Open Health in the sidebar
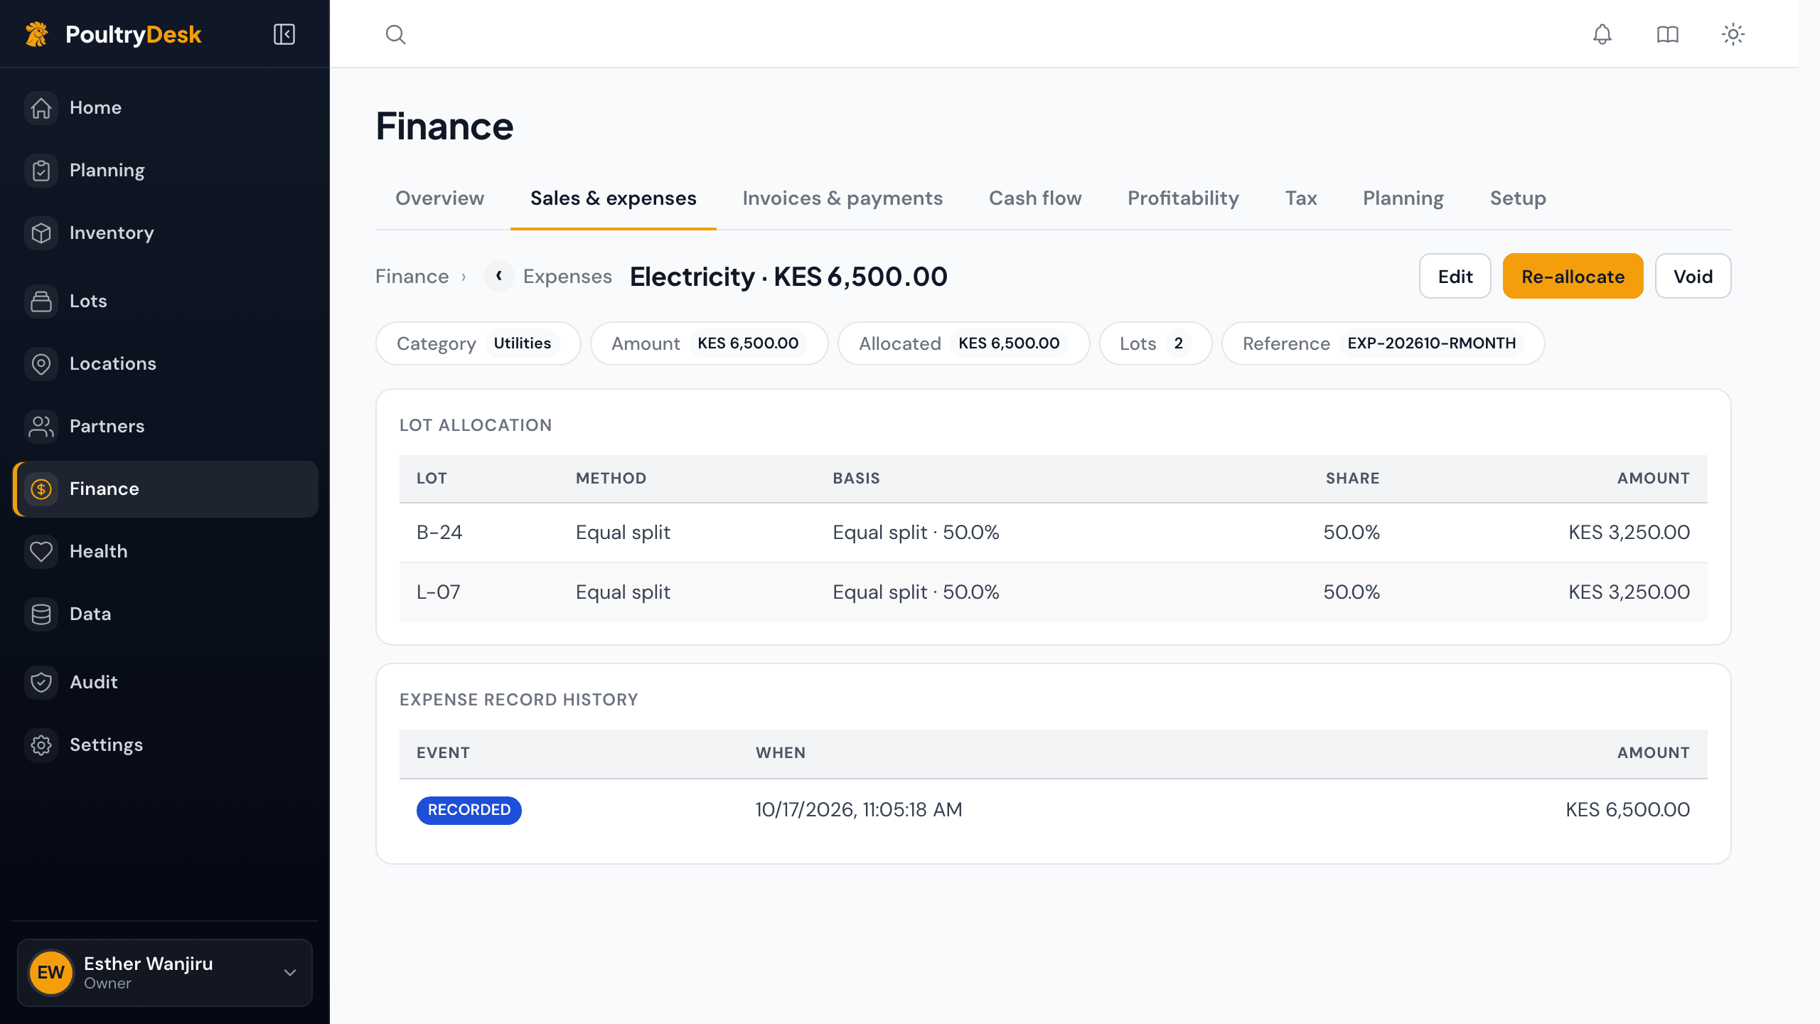This screenshot has height=1024, width=1820. tap(165, 552)
